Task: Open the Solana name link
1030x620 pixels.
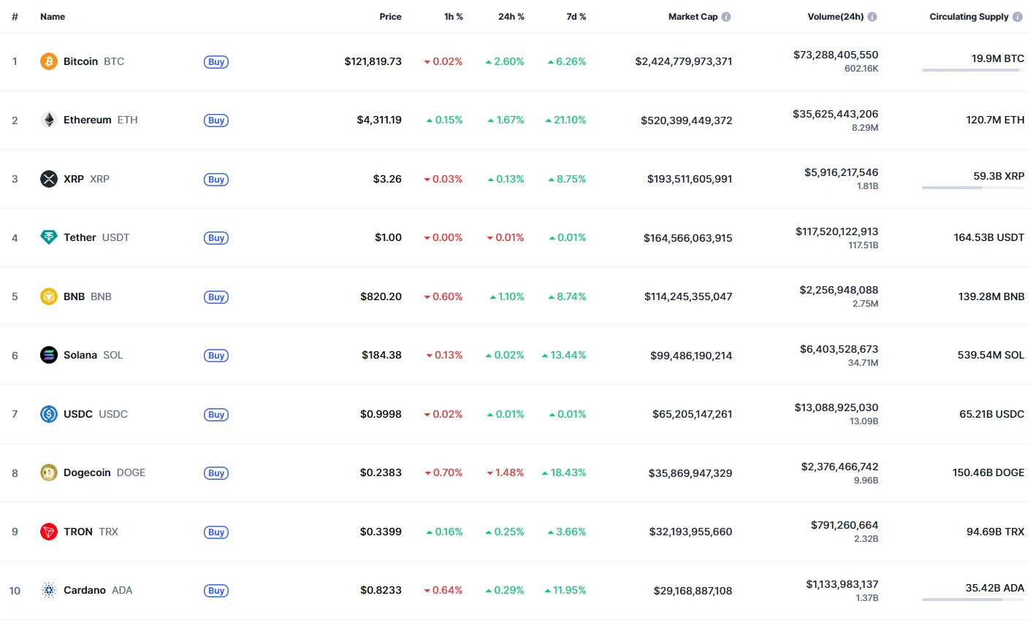Action: click(80, 355)
